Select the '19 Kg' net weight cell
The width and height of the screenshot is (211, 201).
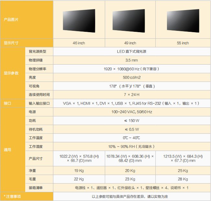[x=79, y=170]
